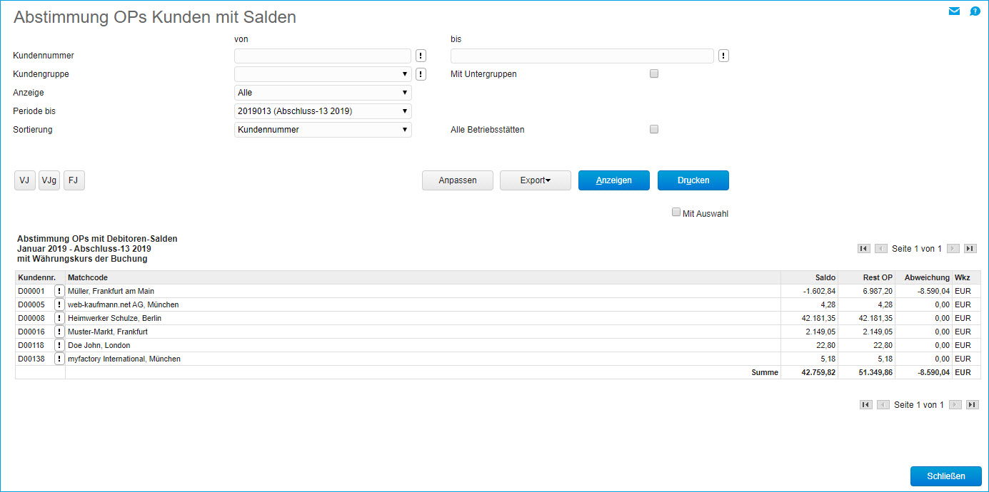989x492 pixels.
Task: Select row Müller, Frankfurt am Main
Action: pyautogui.click(x=498, y=291)
